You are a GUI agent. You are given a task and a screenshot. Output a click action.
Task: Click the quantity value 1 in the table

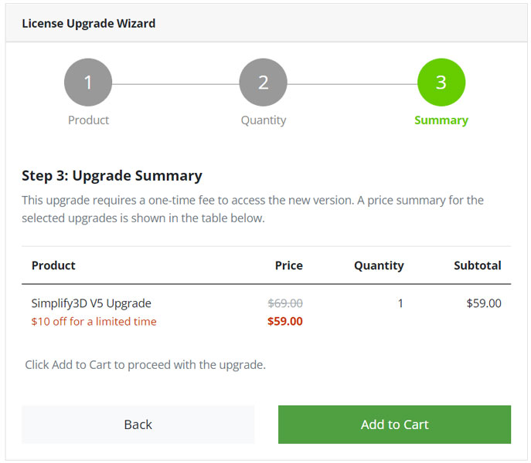(400, 303)
